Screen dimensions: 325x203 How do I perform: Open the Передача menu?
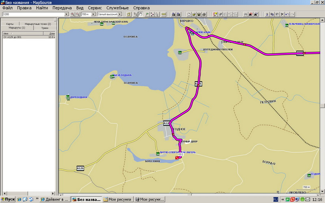(x=62, y=8)
